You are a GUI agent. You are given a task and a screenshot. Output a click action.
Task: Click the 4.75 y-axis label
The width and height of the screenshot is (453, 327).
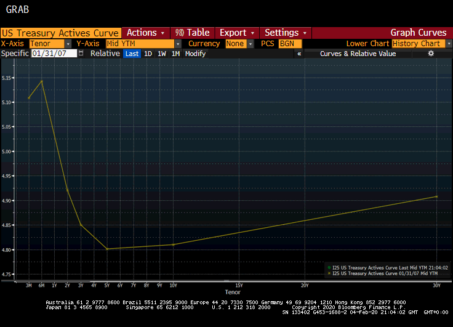click(x=6, y=275)
